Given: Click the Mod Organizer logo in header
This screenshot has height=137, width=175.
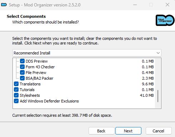Looking at the screenshot, I should click(165, 20).
